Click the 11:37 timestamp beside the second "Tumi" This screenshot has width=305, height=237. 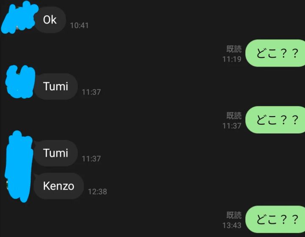(91, 159)
